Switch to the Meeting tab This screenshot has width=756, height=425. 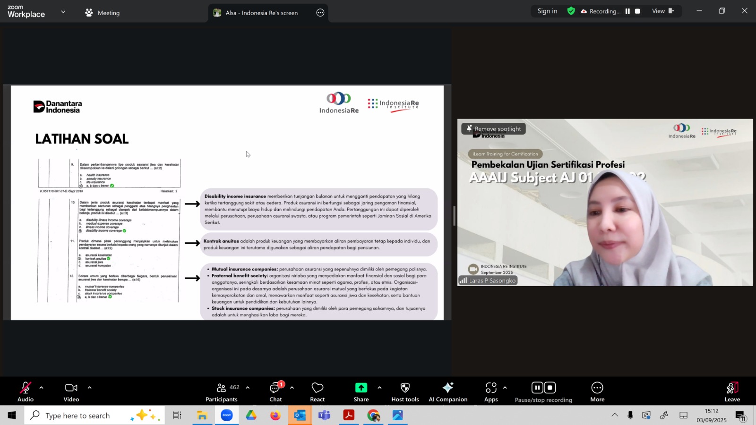pyautogui.click(x=103, y=13)
